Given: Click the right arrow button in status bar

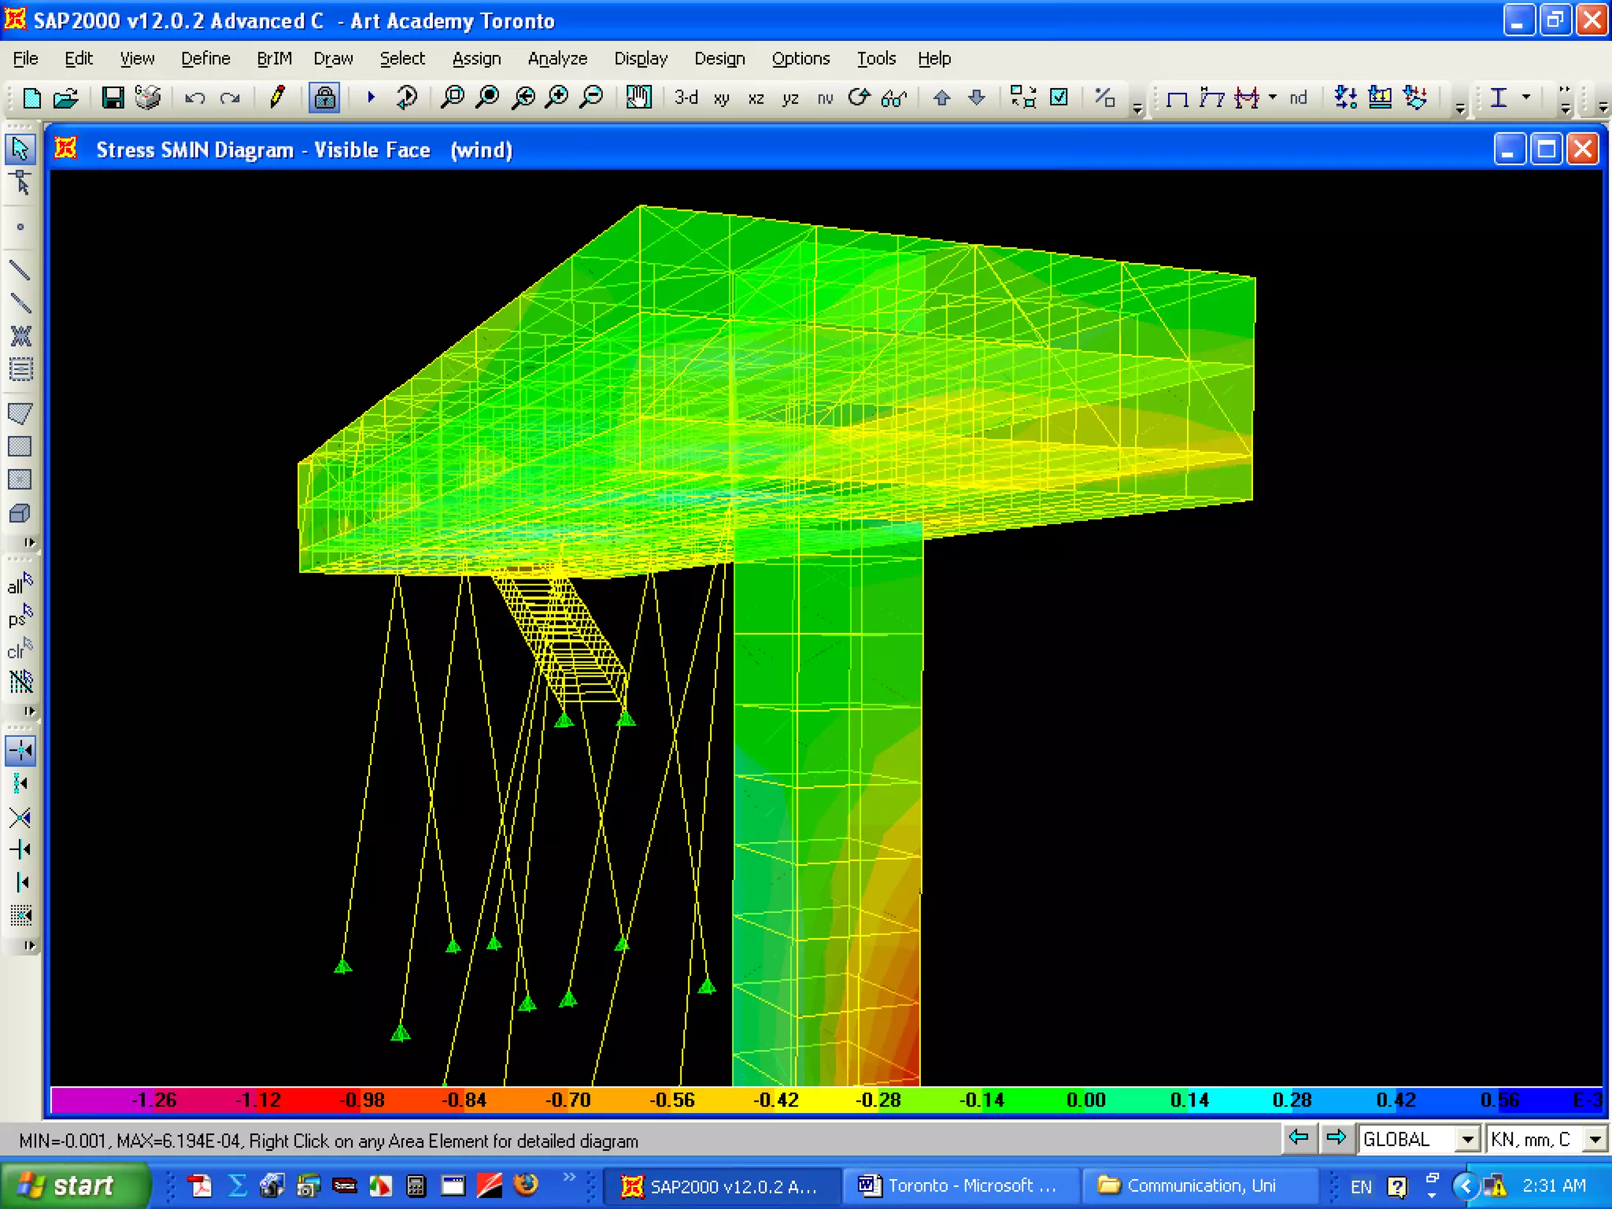Looking at the screenshot, I should click(x=1336, y=1138).
